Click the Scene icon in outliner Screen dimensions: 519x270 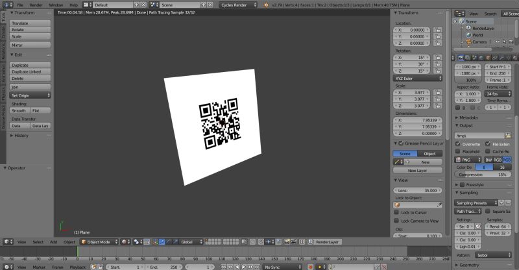click(462, 21)
